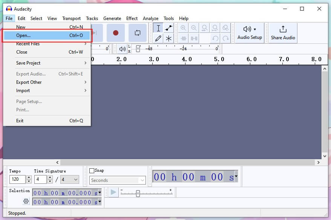This screenshot has height=220, width=331.
Task: Choose Close from the File menu
Action: click(47, 52)
